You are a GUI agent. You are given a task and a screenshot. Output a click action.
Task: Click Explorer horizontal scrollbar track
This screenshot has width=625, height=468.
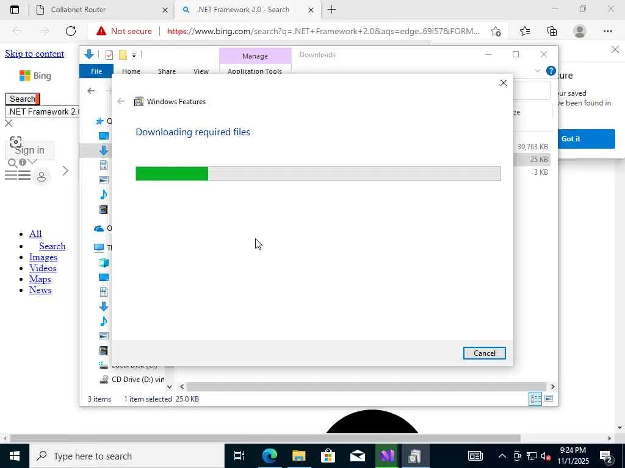[x=366, y=386]
